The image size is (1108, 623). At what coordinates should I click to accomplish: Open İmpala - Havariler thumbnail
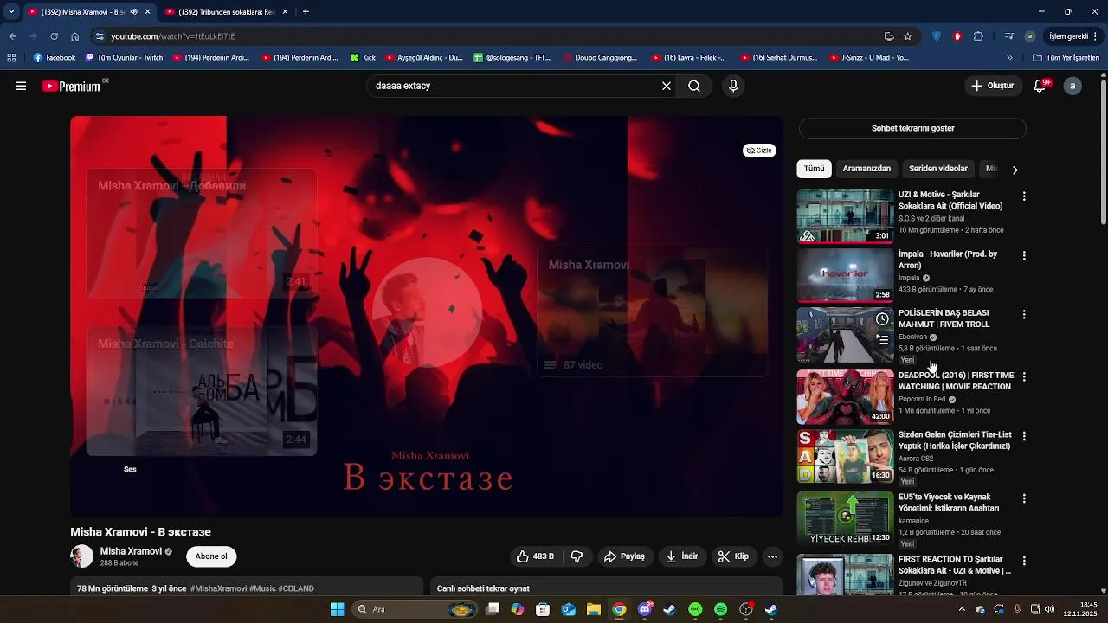[x=845, y=274]
